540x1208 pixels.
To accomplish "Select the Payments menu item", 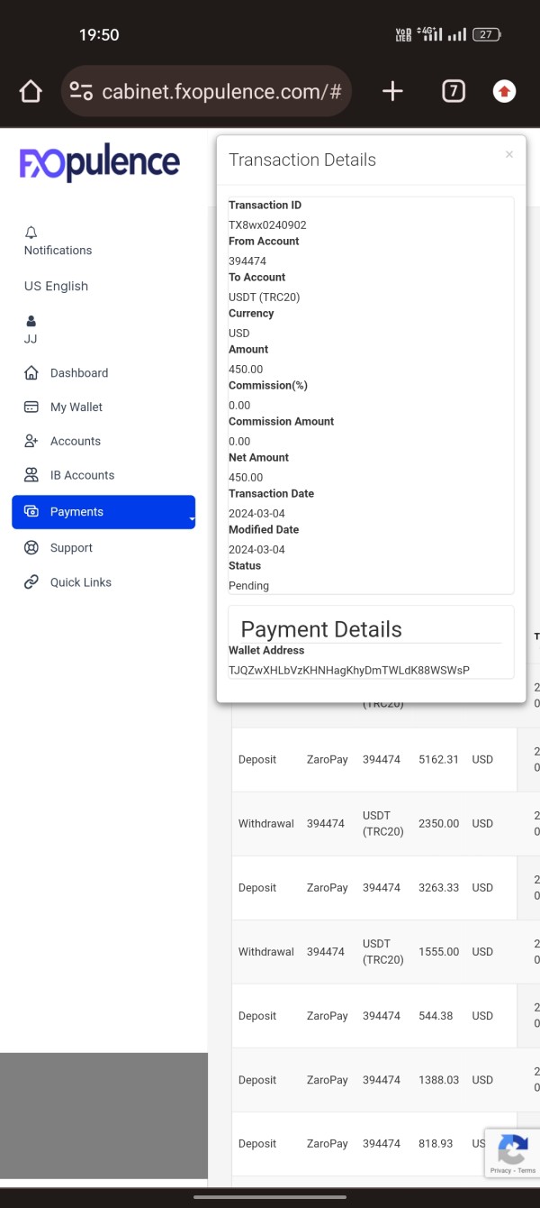I will [x=103, y=511].
